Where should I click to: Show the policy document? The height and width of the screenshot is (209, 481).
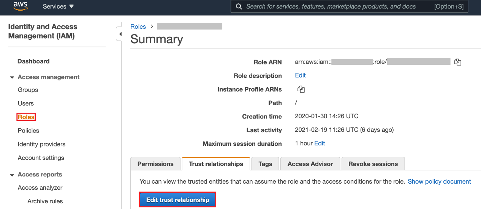[x=439, y=181]
